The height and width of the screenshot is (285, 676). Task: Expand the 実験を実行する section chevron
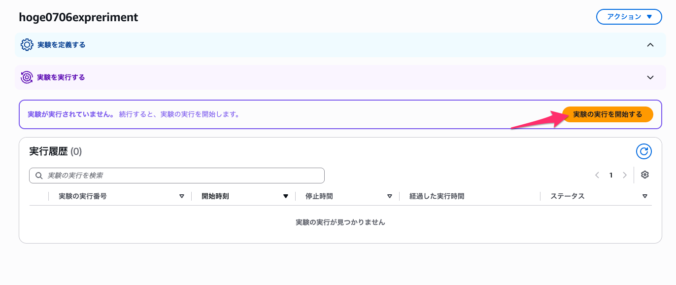pyautogui.click(x=650, y=77)
